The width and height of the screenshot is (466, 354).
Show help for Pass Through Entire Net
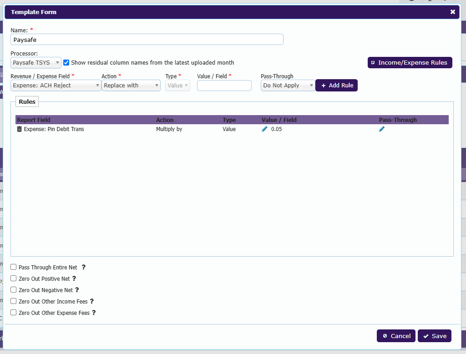pos(84,267)
